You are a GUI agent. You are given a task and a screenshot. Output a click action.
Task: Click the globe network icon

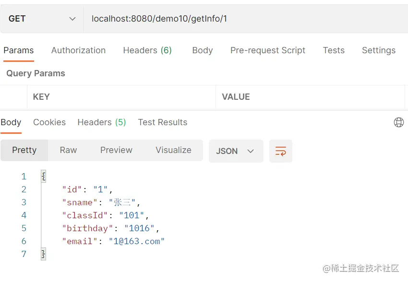pos(398,122)
